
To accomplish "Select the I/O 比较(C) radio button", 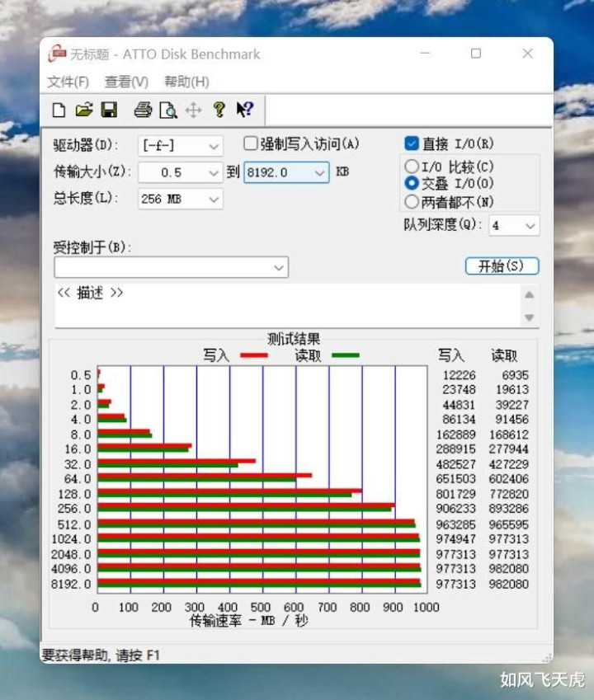I will [412, 167].
